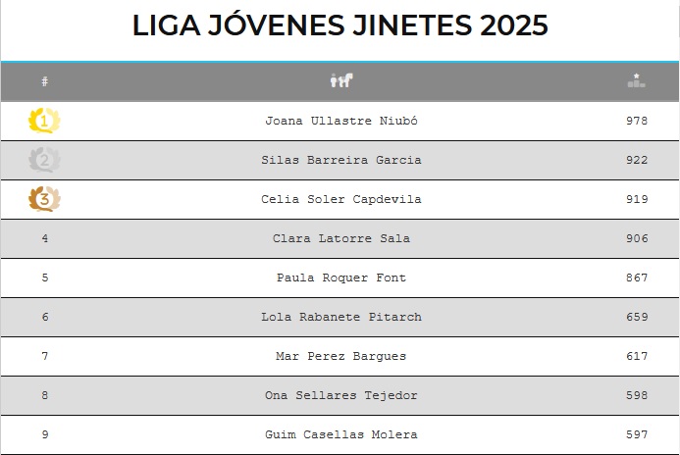Click the podium points header icon

(x=636, y=81)
